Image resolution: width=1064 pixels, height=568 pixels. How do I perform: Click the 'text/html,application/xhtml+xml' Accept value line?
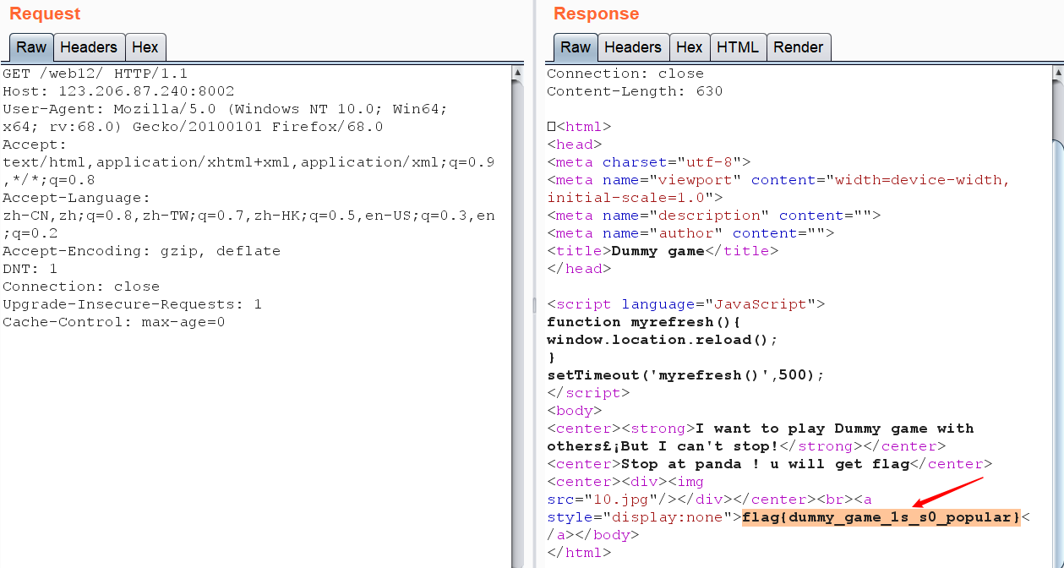(248, 162)
